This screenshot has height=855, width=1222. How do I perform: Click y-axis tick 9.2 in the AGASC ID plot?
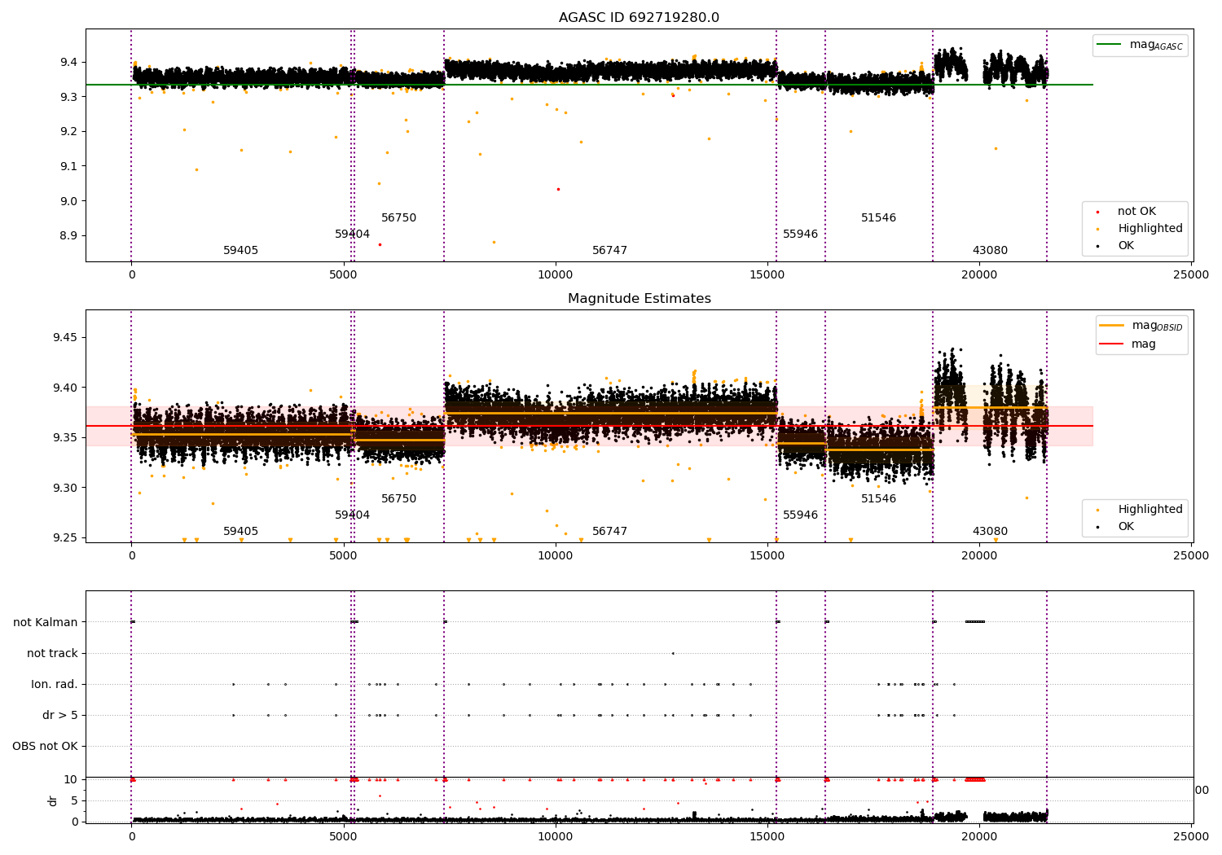(68, 132)
